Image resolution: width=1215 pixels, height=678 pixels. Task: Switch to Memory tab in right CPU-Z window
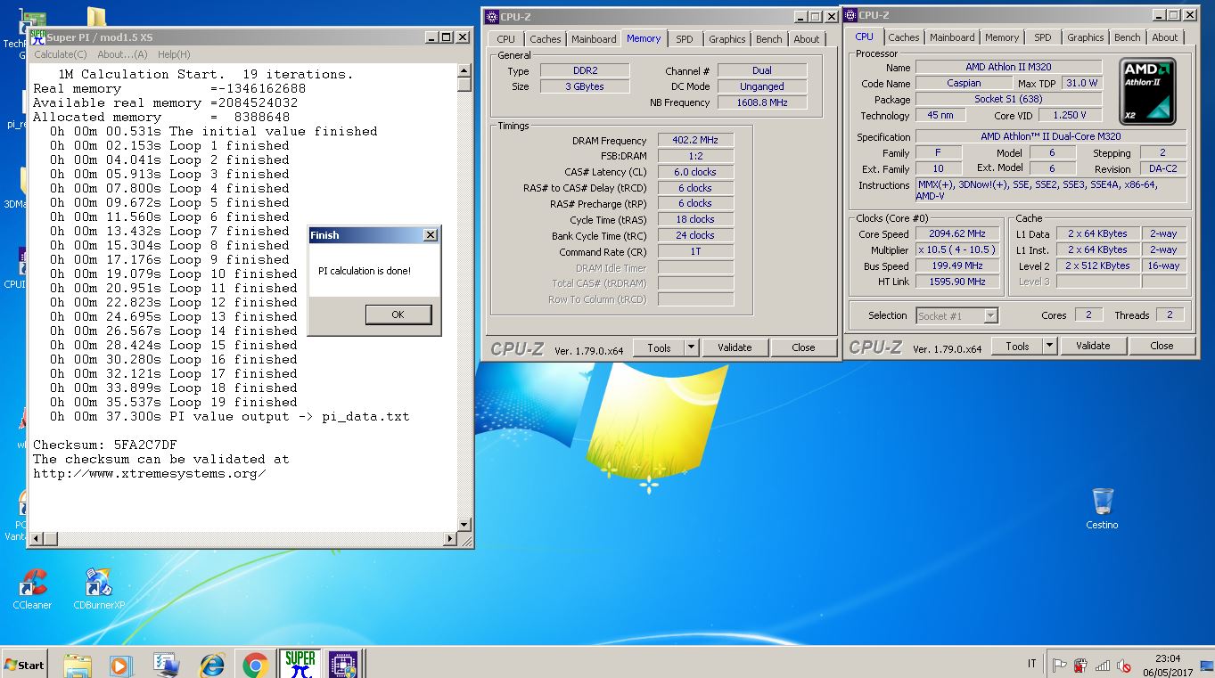tap(1002, 37)
